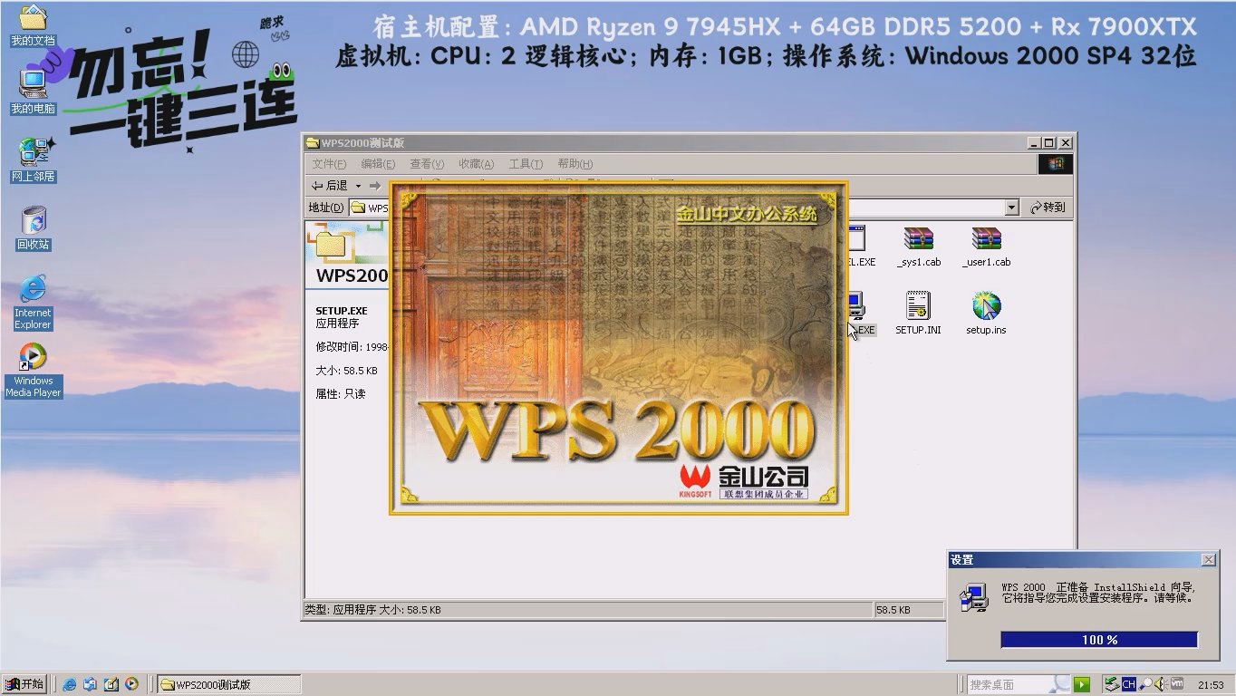Select the setup.ins file icon
This screenshot has height=696, width=1236.
tap(986, 314)
